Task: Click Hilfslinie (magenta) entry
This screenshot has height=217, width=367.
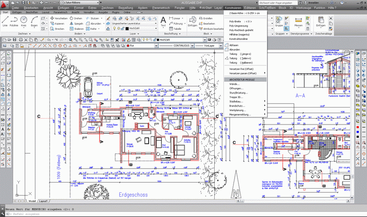Action: tap(239, 35)
